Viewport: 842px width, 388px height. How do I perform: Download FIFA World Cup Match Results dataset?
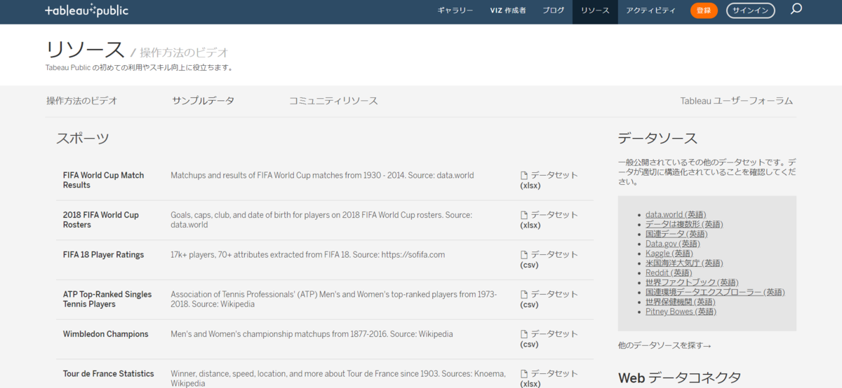[549, 180]
